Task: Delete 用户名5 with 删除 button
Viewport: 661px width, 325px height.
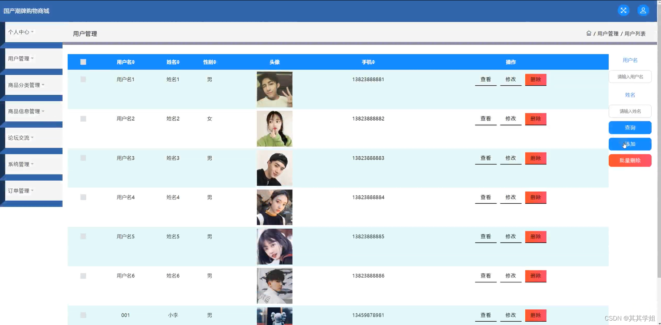Action: [536, 237]
